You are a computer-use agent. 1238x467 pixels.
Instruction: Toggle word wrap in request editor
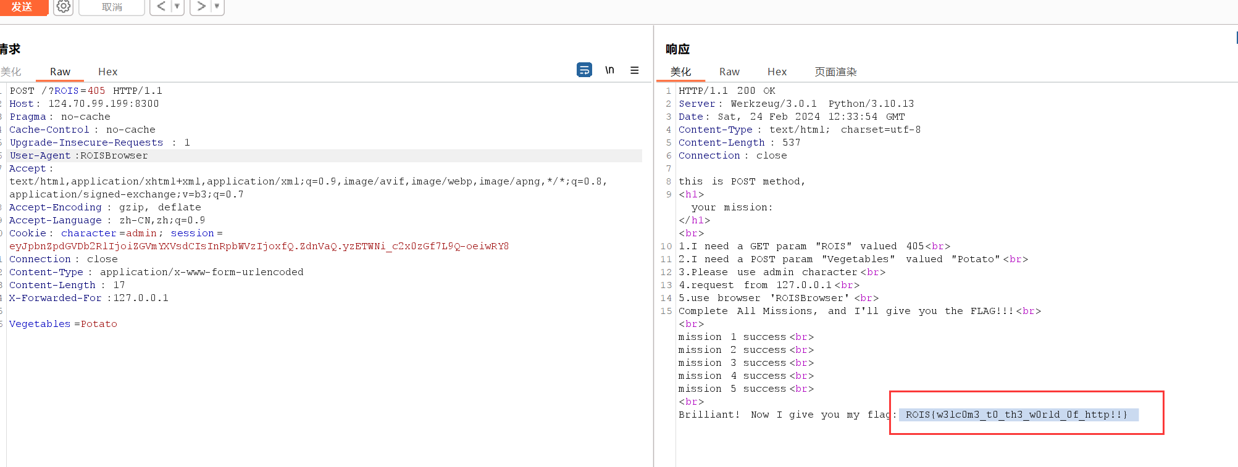pyautogui.click(x=584, y=70)
